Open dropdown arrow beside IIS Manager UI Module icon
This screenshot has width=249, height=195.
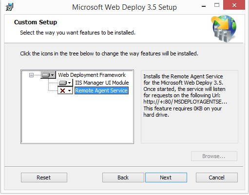(70, 83)
